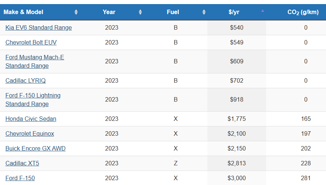Select the Buick Encore GX AWD link
This screenshot has width=326, height=185.
[x=35, y=148]
